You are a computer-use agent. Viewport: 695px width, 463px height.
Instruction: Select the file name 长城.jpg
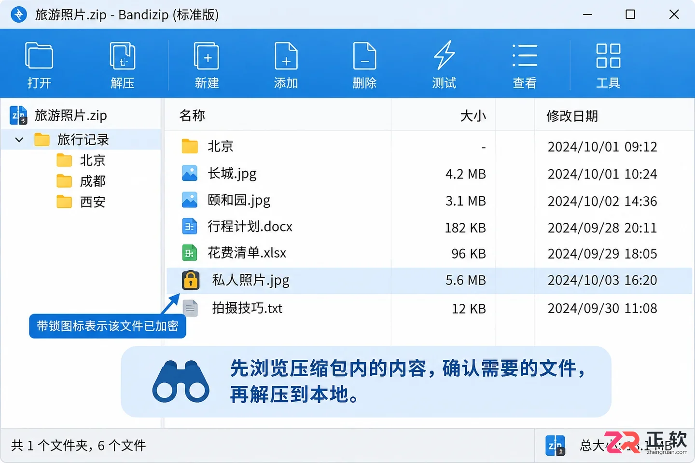click(x=232, y=174)
